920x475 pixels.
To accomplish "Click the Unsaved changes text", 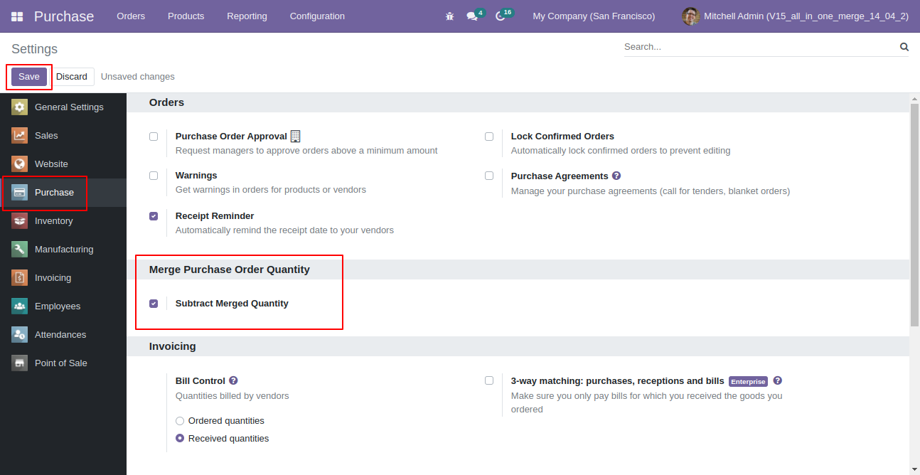I will pos(138,77).
